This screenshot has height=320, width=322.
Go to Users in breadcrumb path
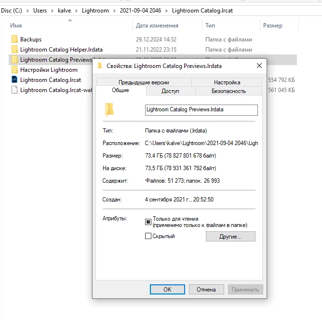(x=40, y=11)
